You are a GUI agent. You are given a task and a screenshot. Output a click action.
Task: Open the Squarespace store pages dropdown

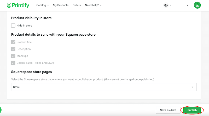(104, 87)
